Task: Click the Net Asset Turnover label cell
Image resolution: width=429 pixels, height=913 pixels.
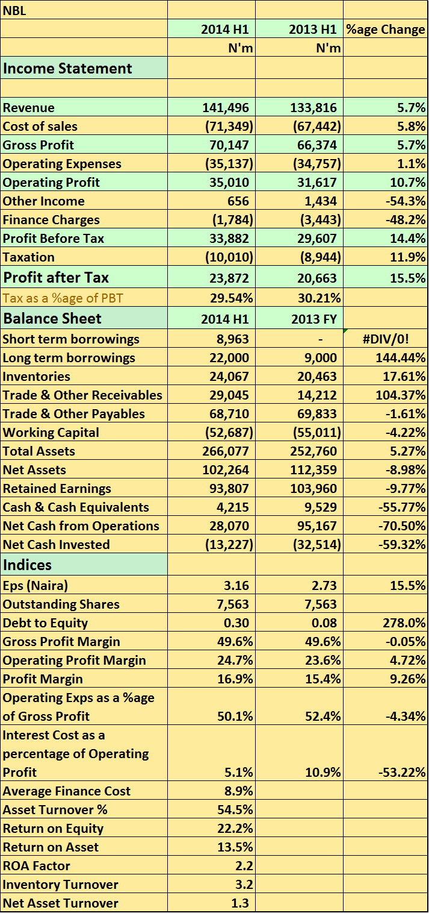Action: (x=84, y=903)
